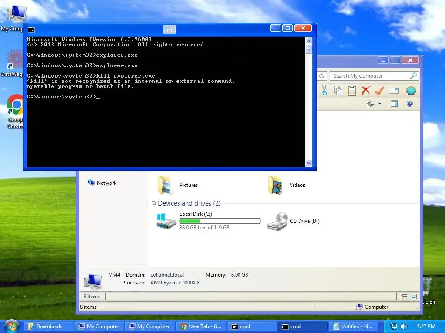Select My Computer desktop icon

tap(13, 18)
